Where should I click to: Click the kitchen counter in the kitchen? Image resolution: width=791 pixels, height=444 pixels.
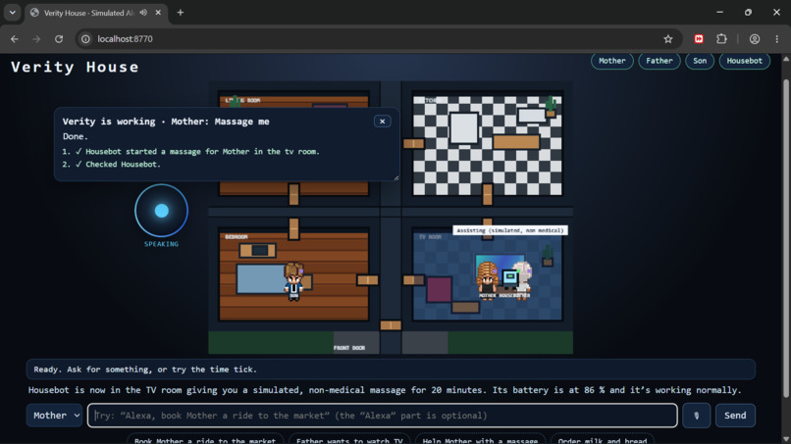[516, 142]
